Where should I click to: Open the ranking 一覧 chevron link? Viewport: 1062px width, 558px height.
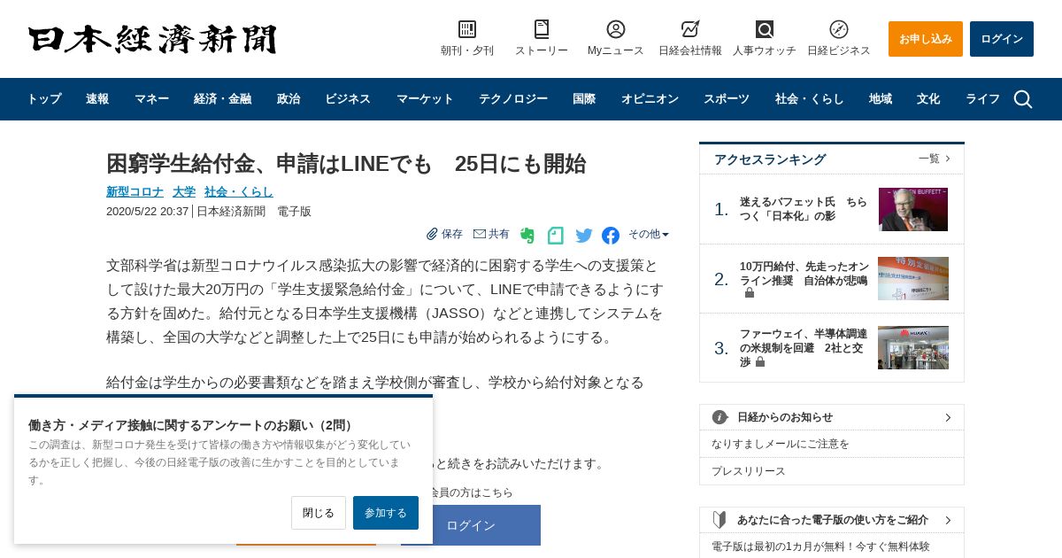pos(935,159)
